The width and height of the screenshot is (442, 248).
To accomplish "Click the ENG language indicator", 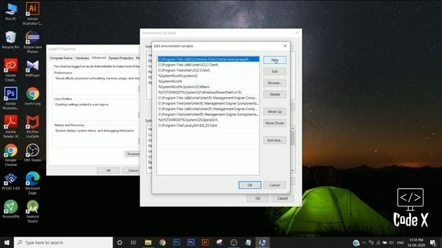I will point(401,242).
